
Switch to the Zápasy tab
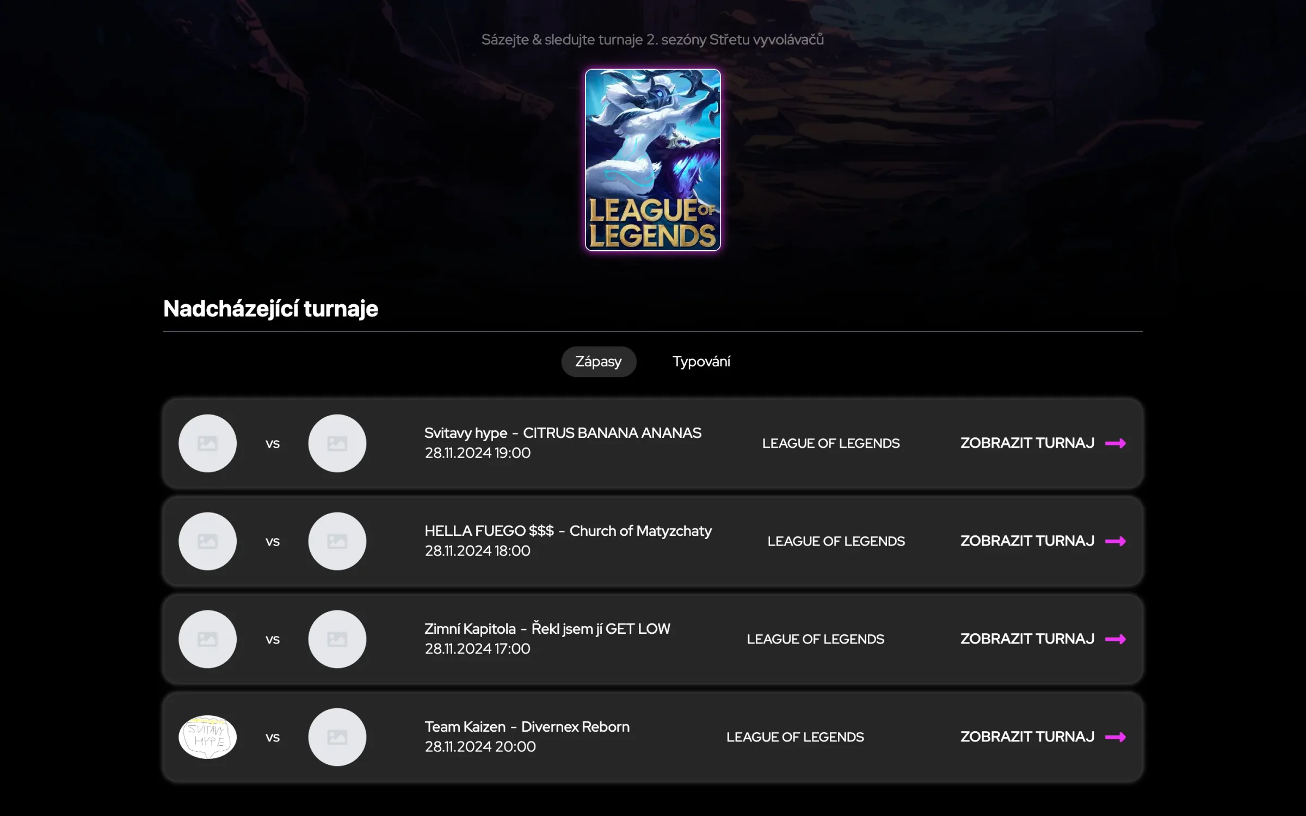[x=599, y=362]
